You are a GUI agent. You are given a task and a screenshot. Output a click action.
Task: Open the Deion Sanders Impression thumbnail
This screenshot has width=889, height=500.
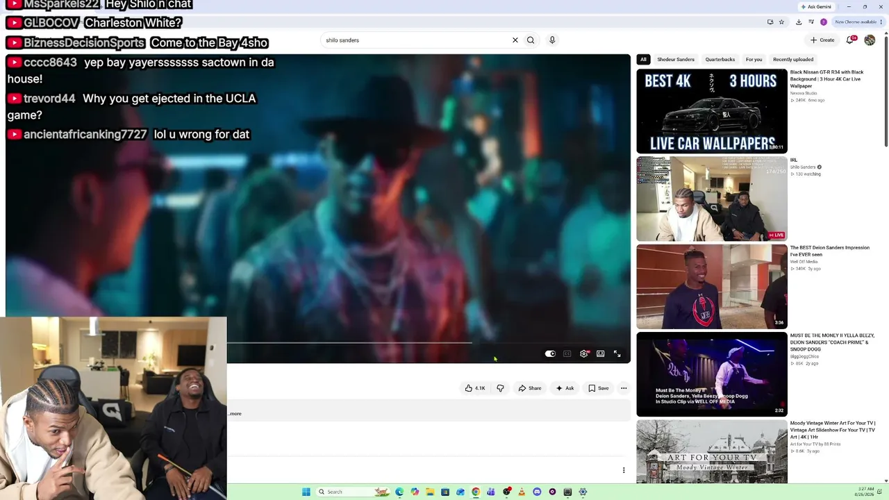pos(712,287)
